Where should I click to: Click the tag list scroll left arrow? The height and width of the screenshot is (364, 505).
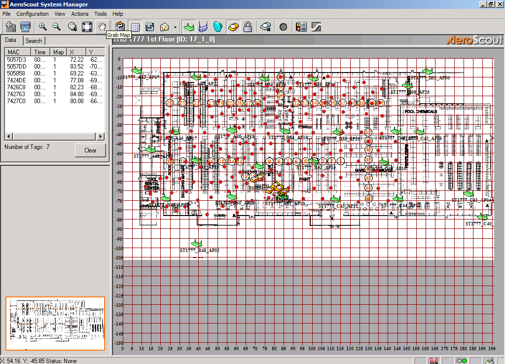tap(8, 136)
